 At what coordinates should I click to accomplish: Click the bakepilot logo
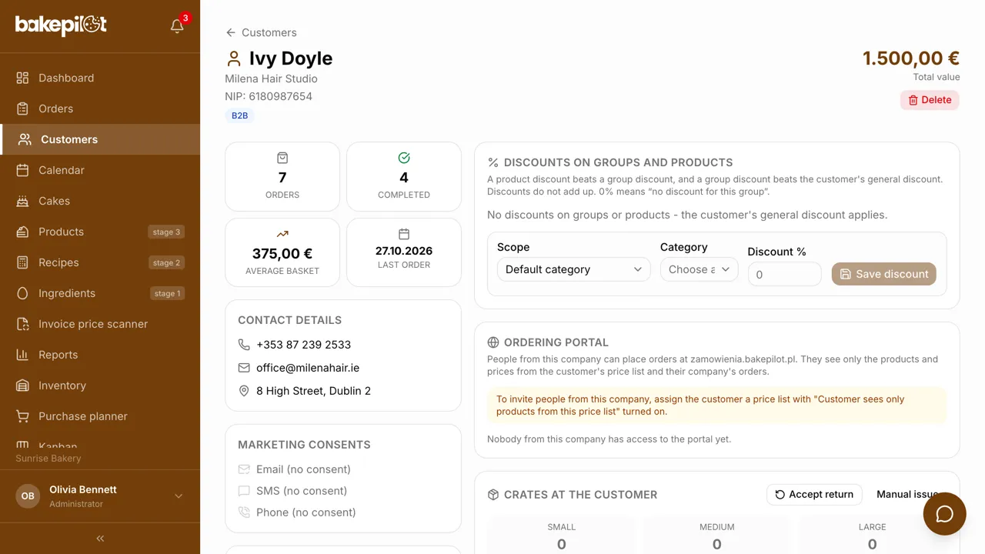(61, 25)
